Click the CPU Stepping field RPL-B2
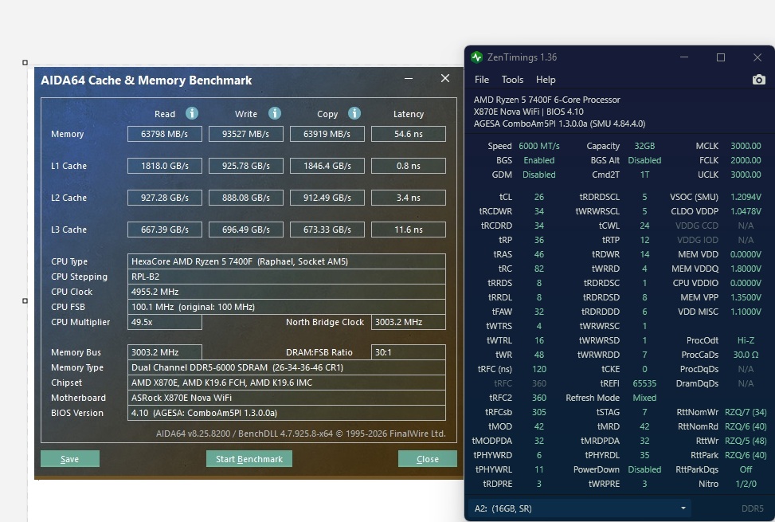 (x=287, y=277)
